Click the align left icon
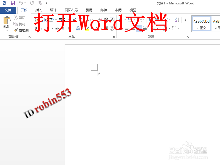 [x=121, y=28]
